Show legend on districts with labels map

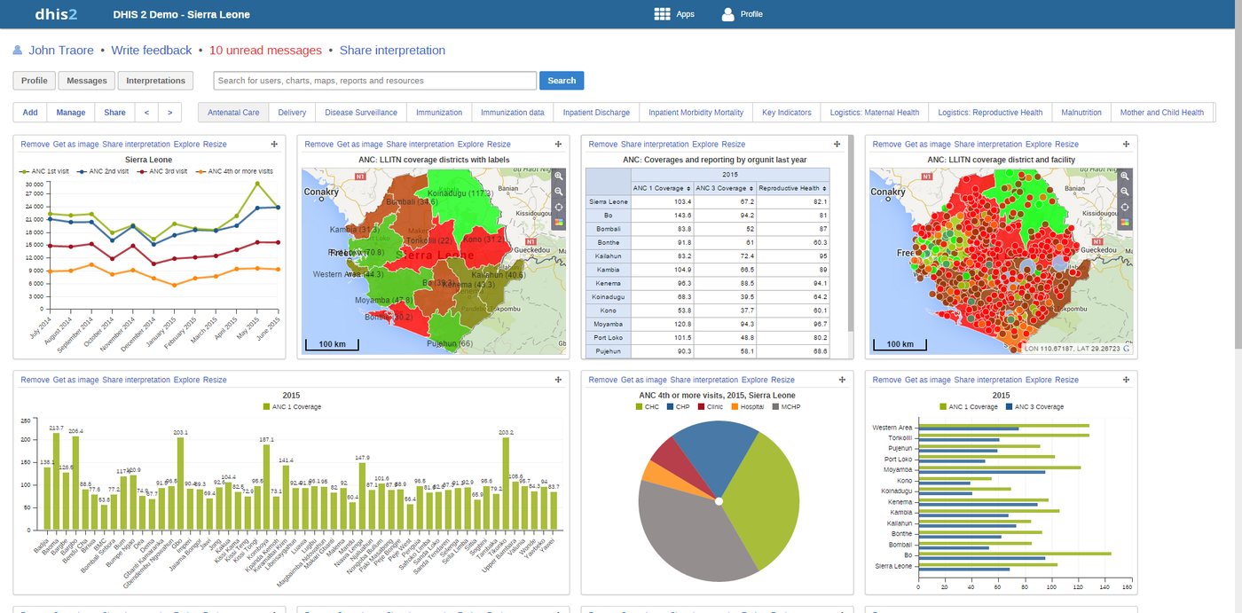(559, 222)
